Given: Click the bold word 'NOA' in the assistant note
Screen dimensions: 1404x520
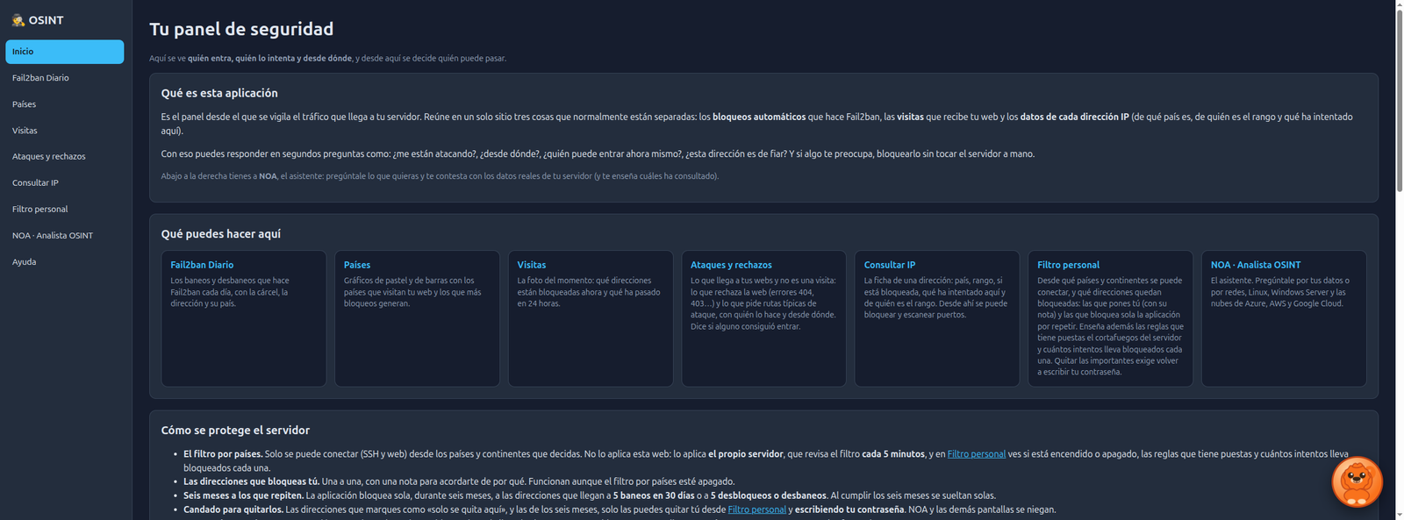Looking at the screenshot, I should [268, 176].
